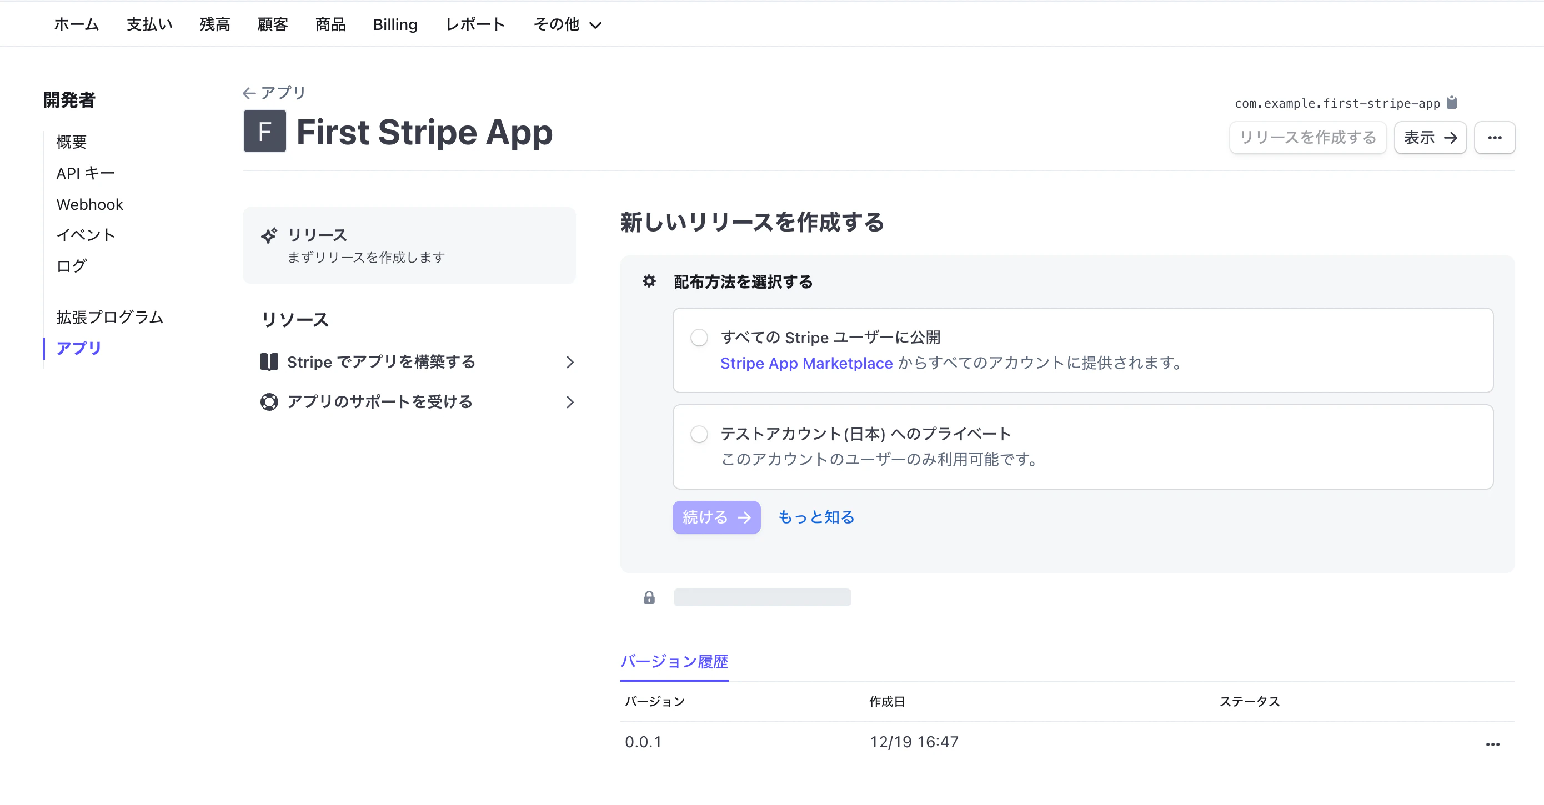Expand chevron for Stripe でアプリを構築する

tap(569, 363)
